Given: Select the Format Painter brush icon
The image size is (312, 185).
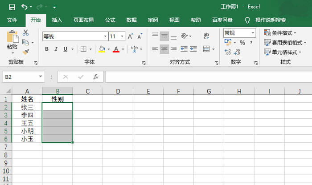Looking at the screenshot, I should (x=26, y=52).
